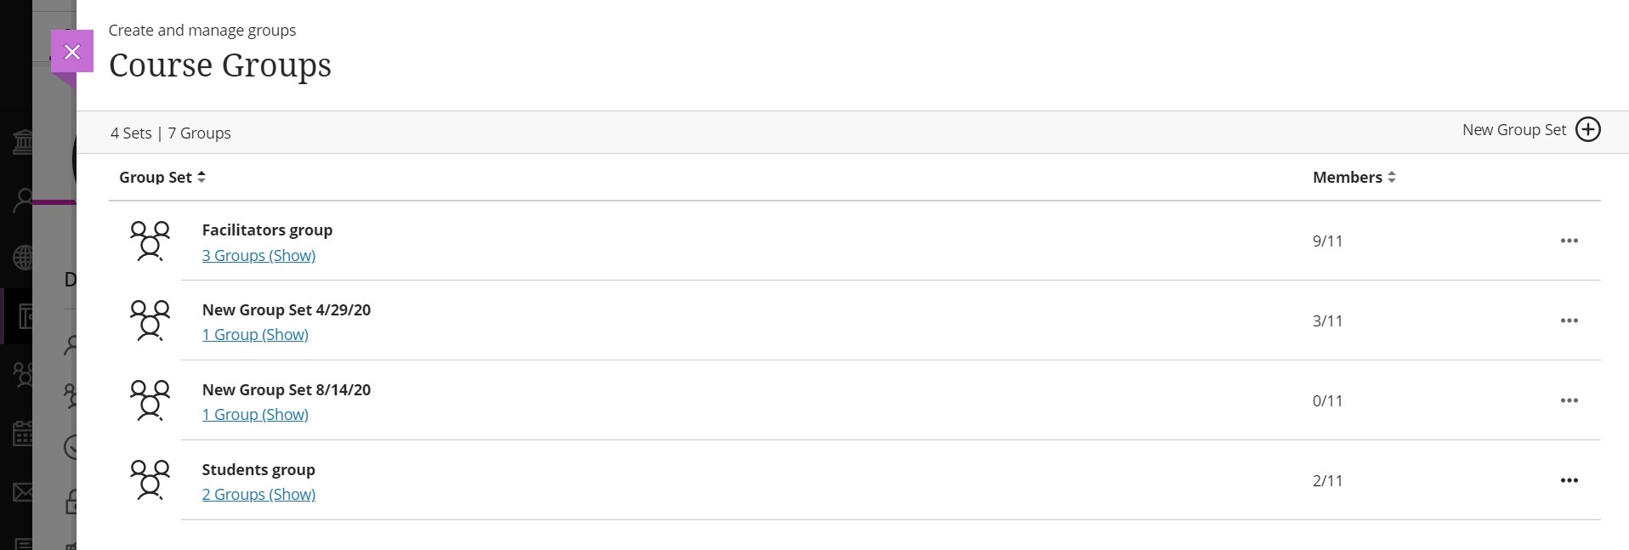Click the New Group Set text button
The image size is (1629, 550).
click(x=1513, y=129)
